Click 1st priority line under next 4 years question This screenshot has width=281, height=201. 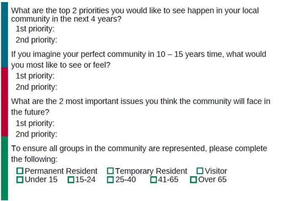[x=35, y=29]
